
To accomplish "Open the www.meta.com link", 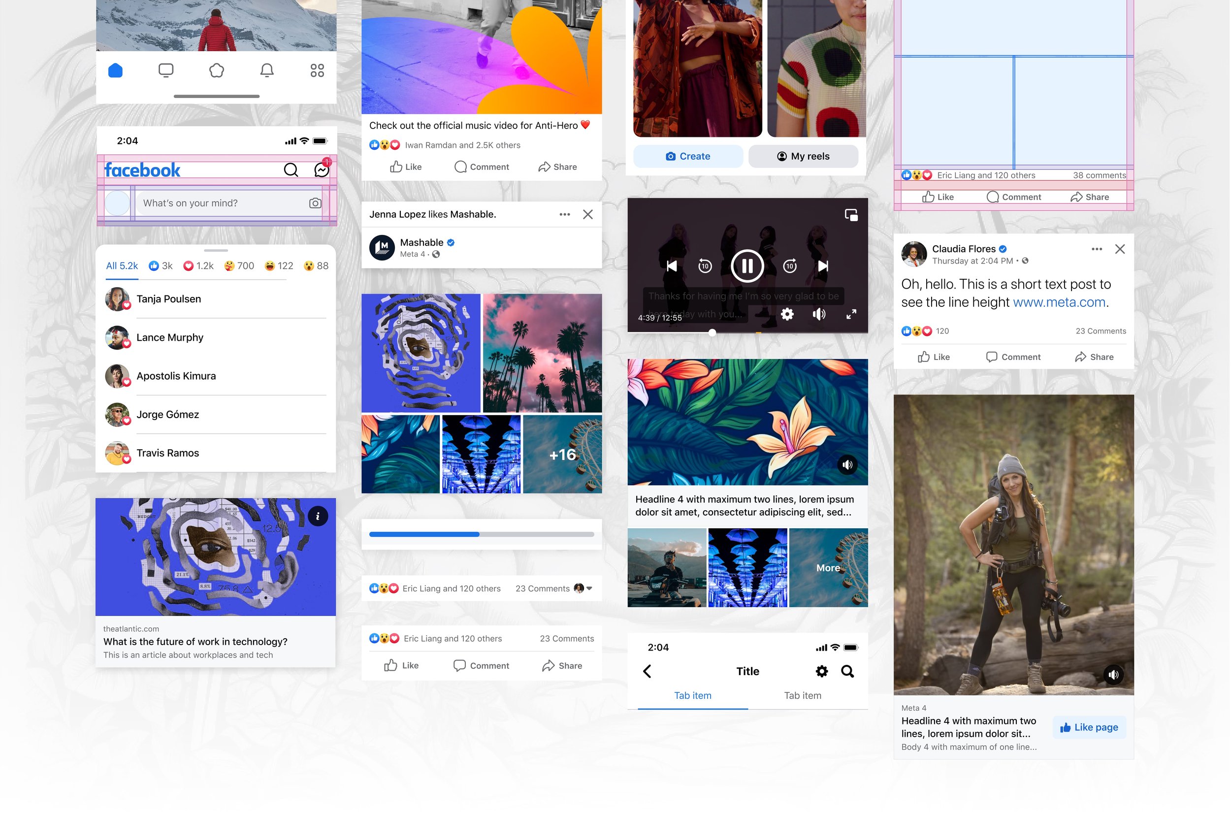I will pyautogui.click(x=1059, y=302).
